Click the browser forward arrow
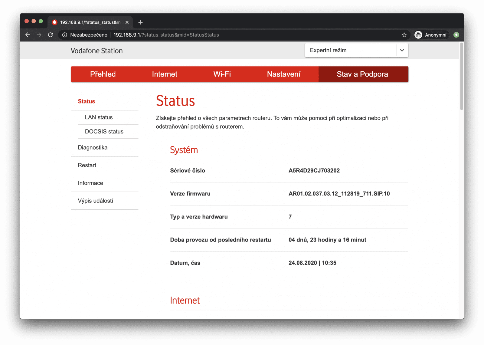This screenshot has width=484, height=345. coord(39,35)
